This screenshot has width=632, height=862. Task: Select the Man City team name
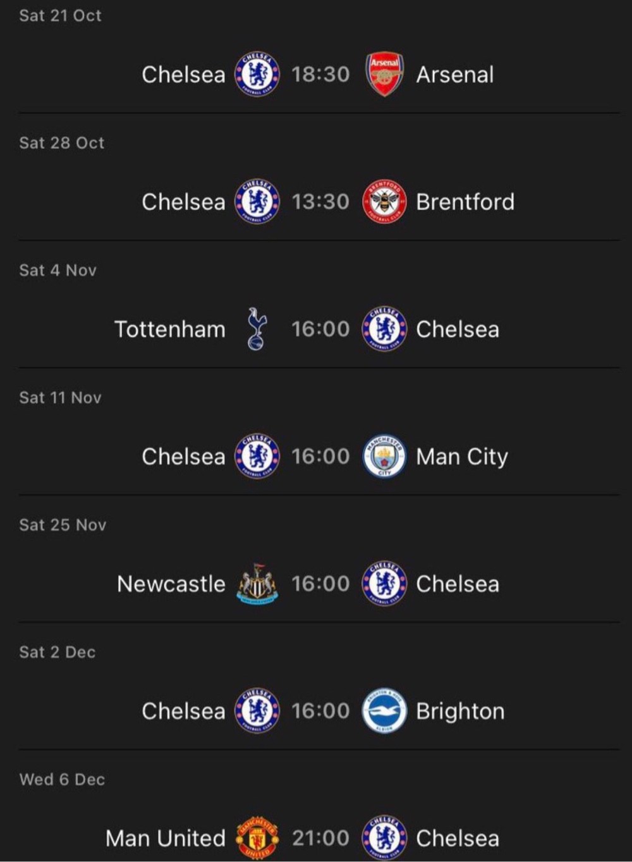pyautogui.click(x=462, y=456)
